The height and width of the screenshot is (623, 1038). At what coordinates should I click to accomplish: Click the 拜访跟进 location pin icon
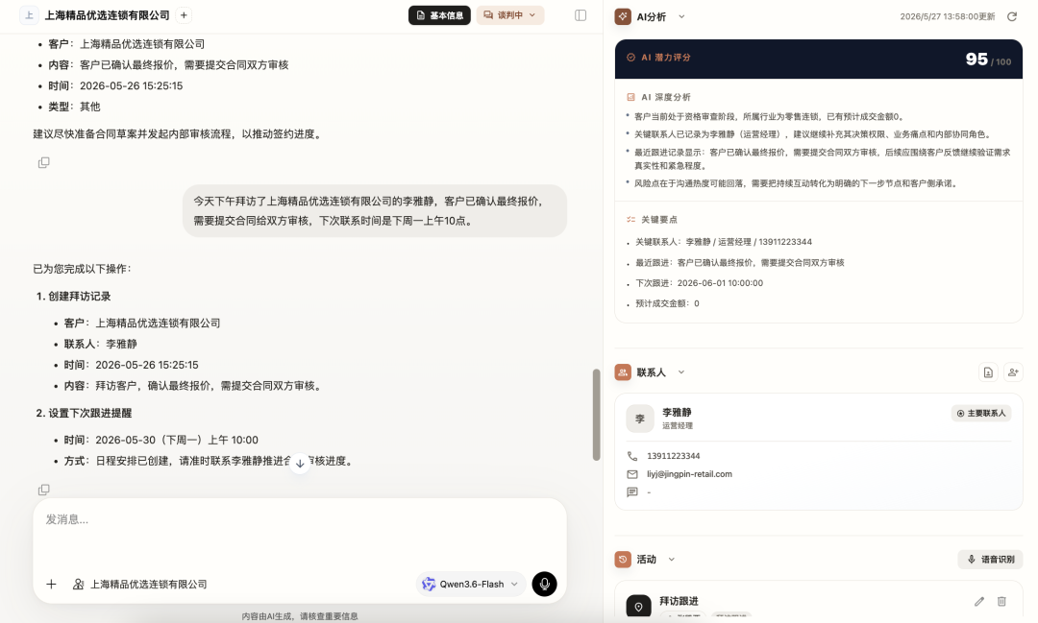pyautogui.click(x=639, y=607)
